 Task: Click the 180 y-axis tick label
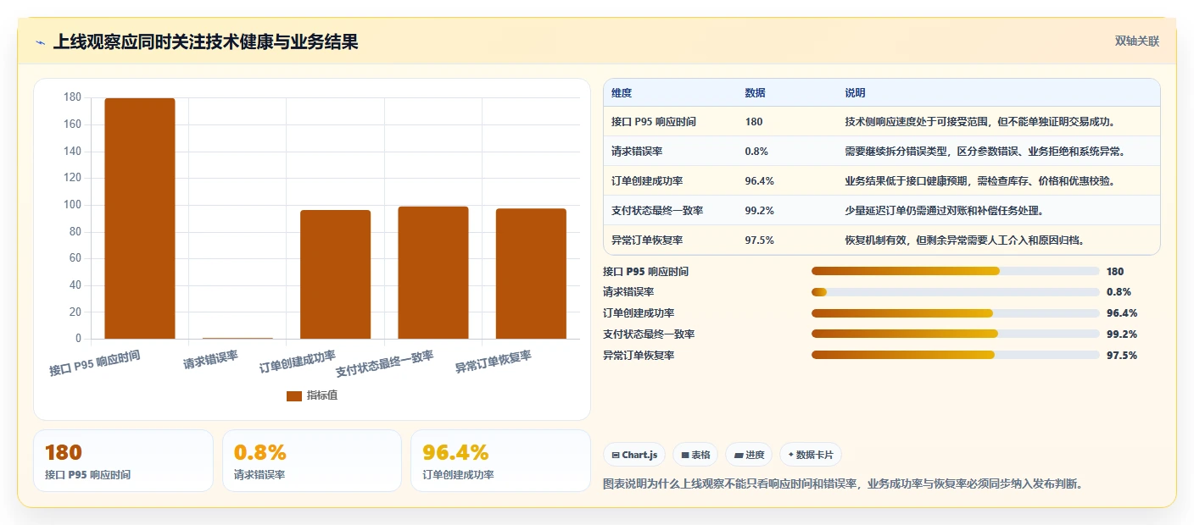(x=73, y=97)
